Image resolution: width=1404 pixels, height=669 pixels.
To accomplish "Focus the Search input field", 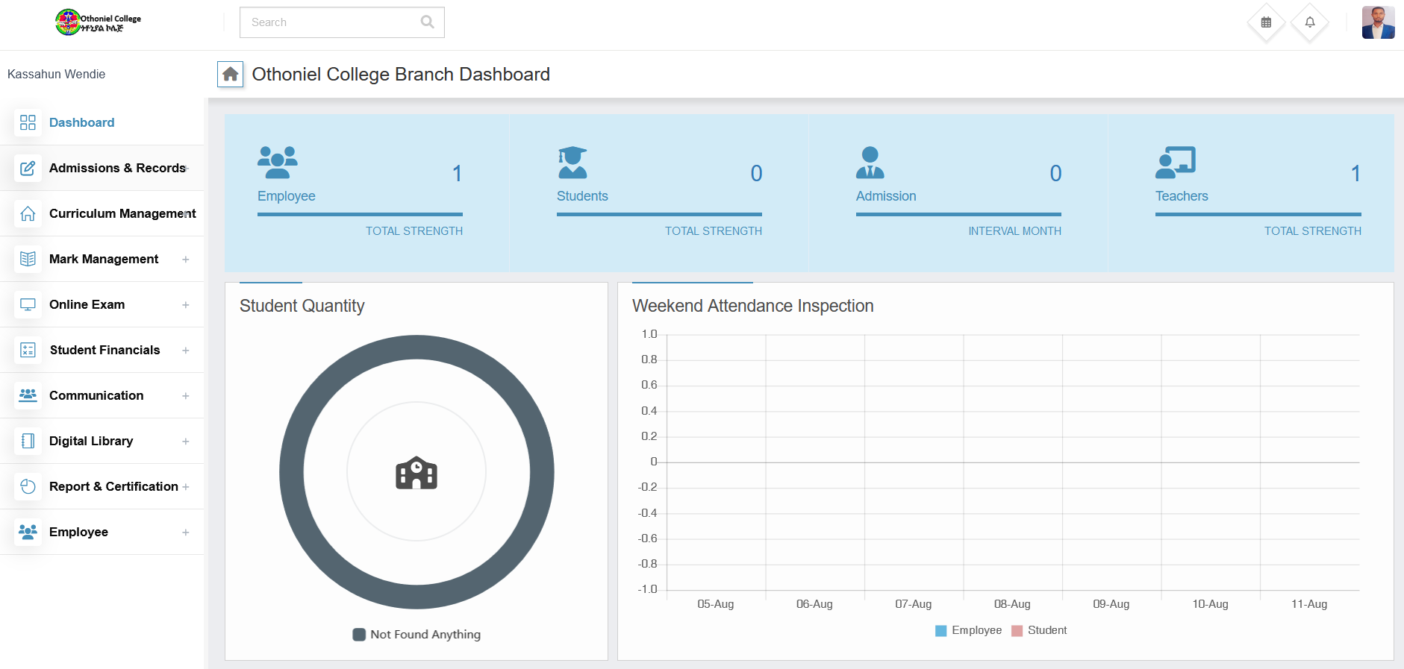I will [x=332, y=22].
